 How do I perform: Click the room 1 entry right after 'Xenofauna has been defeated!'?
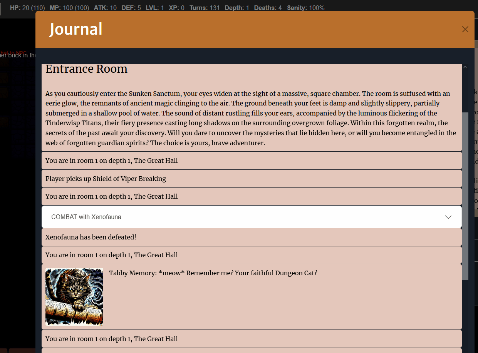click(252, 255)
